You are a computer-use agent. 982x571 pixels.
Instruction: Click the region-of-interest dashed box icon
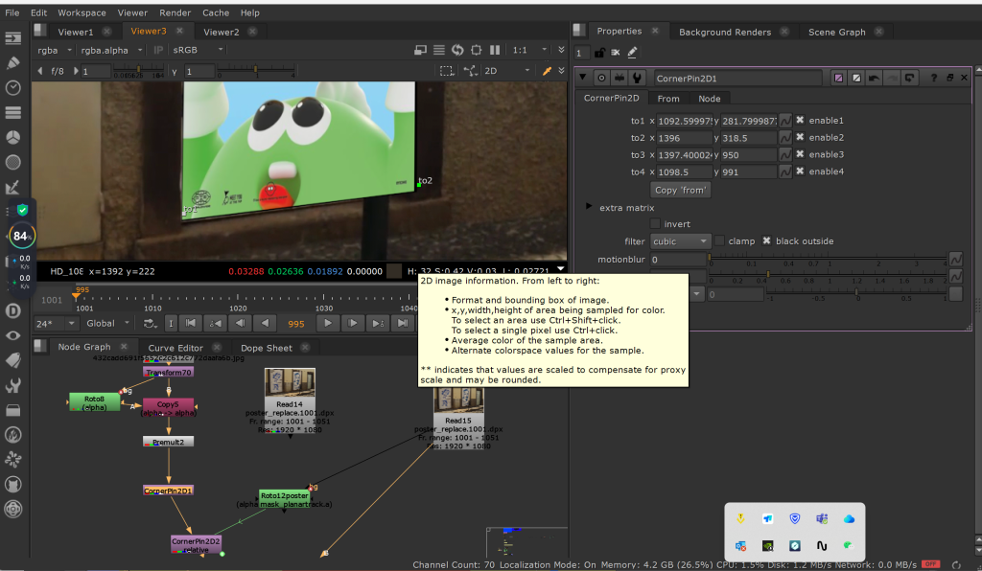[x=447, y=71]
